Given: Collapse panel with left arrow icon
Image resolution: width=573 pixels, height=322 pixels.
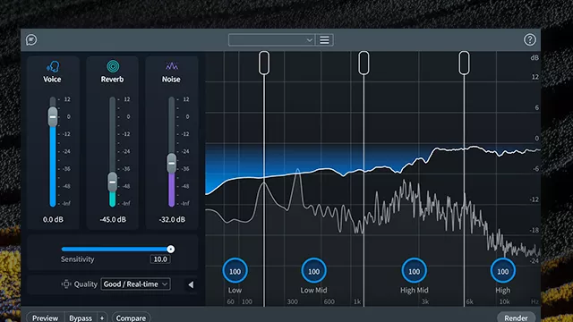Looking at the screenshot, I should (191, 284).
